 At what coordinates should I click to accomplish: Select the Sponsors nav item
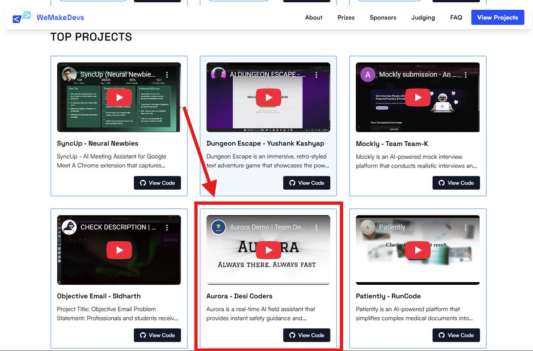pyautogui.click(x=383, y=17)
